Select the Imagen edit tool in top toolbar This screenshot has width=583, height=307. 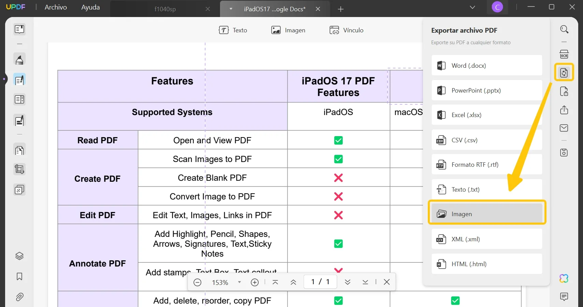(288, 30)
